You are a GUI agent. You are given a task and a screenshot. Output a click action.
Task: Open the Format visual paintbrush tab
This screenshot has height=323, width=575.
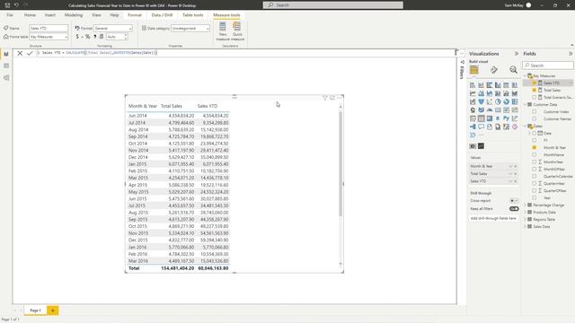tap(494, 70)
